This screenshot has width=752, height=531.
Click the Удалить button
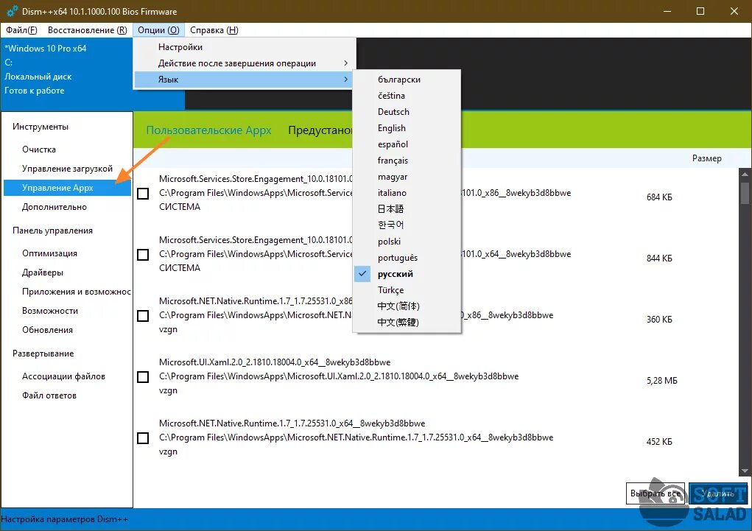pyautogui.click(x=718, y=493)
